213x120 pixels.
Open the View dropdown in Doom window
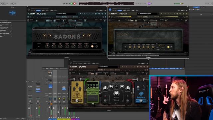[x=143, y=64]
